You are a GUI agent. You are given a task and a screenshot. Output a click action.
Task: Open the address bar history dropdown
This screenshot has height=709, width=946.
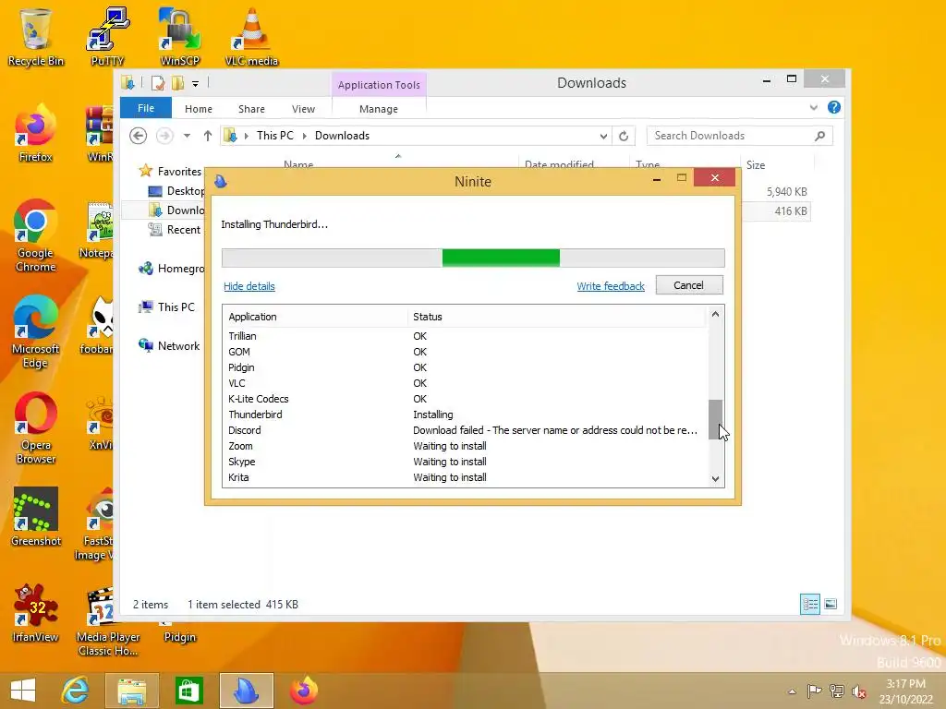[x=603, y=137]
